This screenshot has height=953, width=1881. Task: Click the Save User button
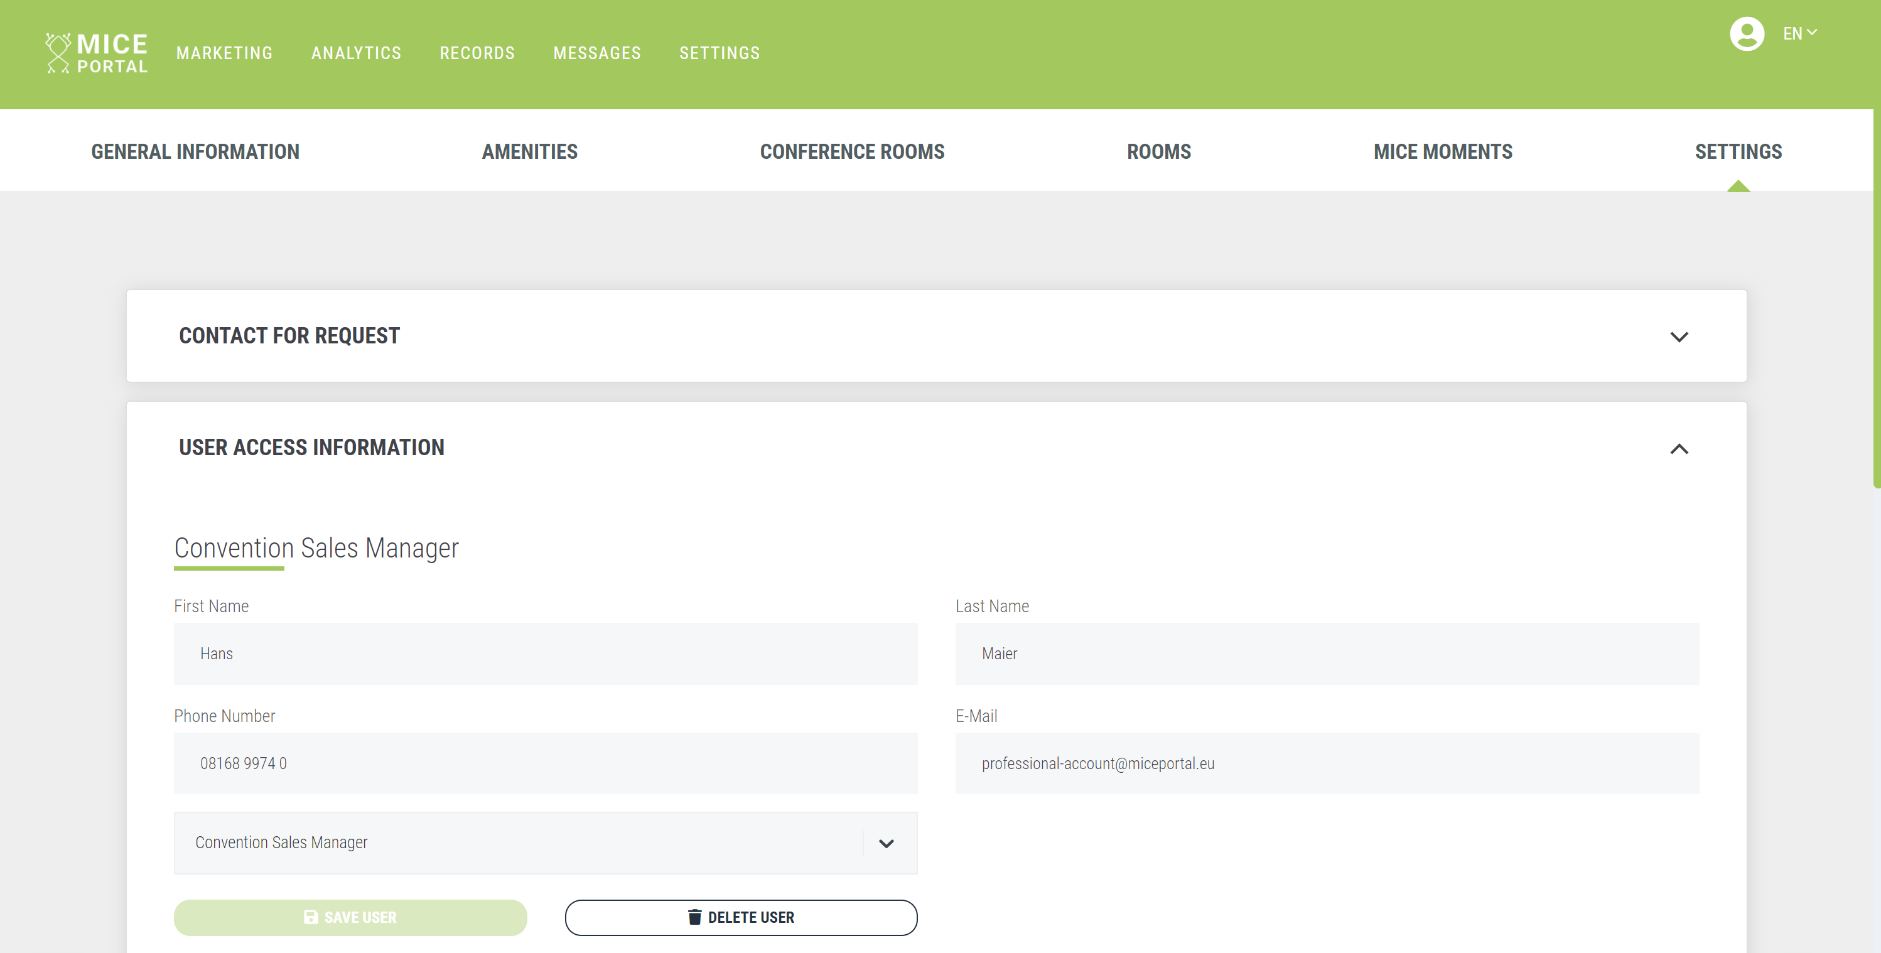350,917
